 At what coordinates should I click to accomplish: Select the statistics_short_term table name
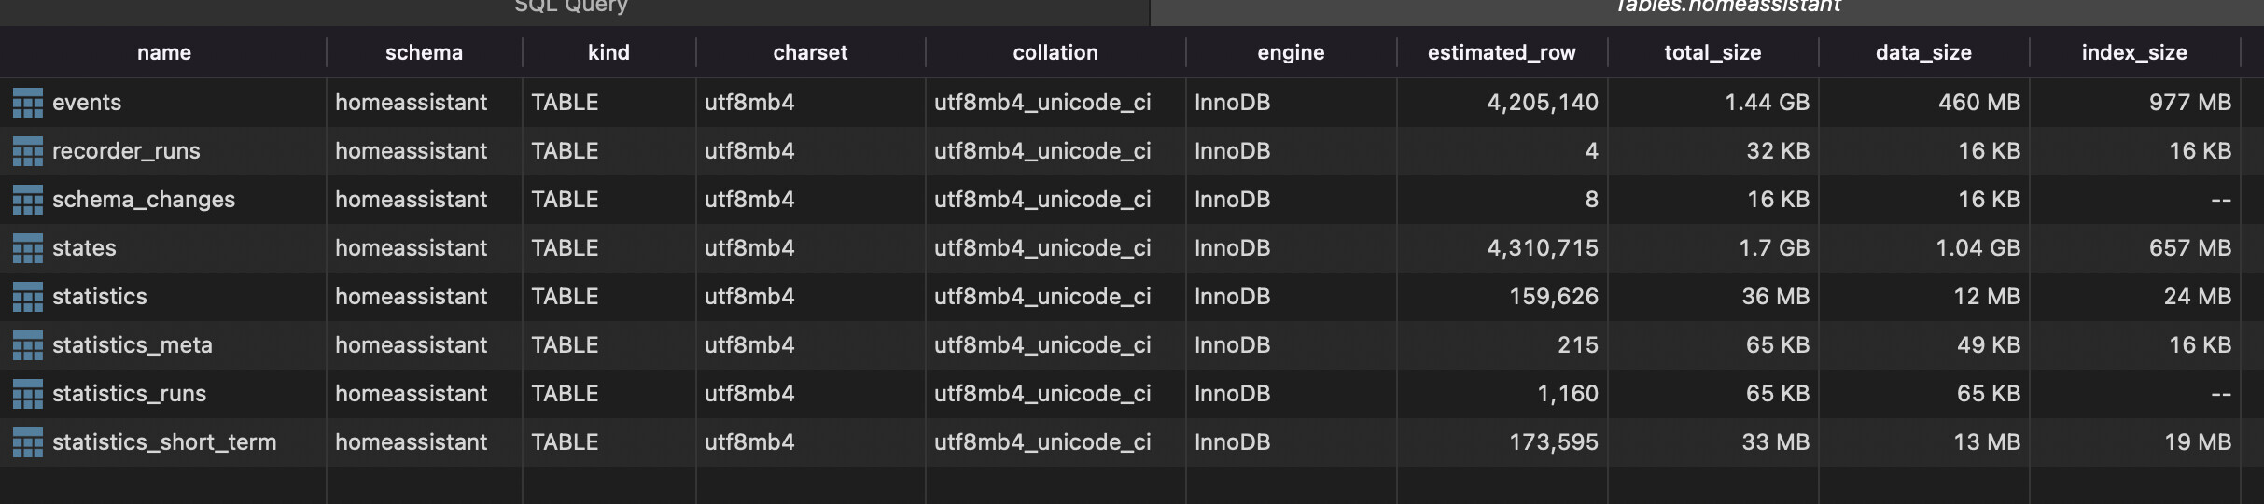click(164, 442)
